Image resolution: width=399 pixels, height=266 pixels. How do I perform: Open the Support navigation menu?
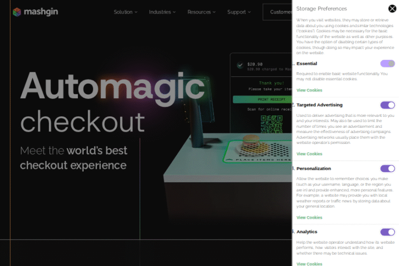pyautogui.click(x=238, y=12)
